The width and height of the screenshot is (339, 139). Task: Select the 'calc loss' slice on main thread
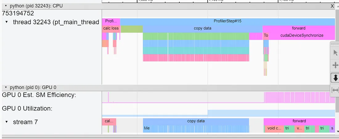pyautogui.click(x=111, y=29)
